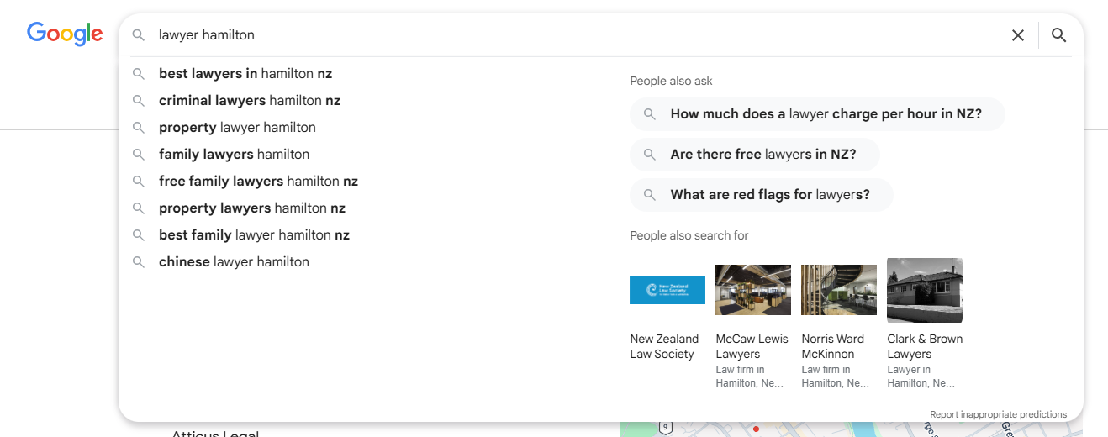1108x437 pixels.
Task: Open Clark & Brown Lawyers image
Action: [925, 290]
